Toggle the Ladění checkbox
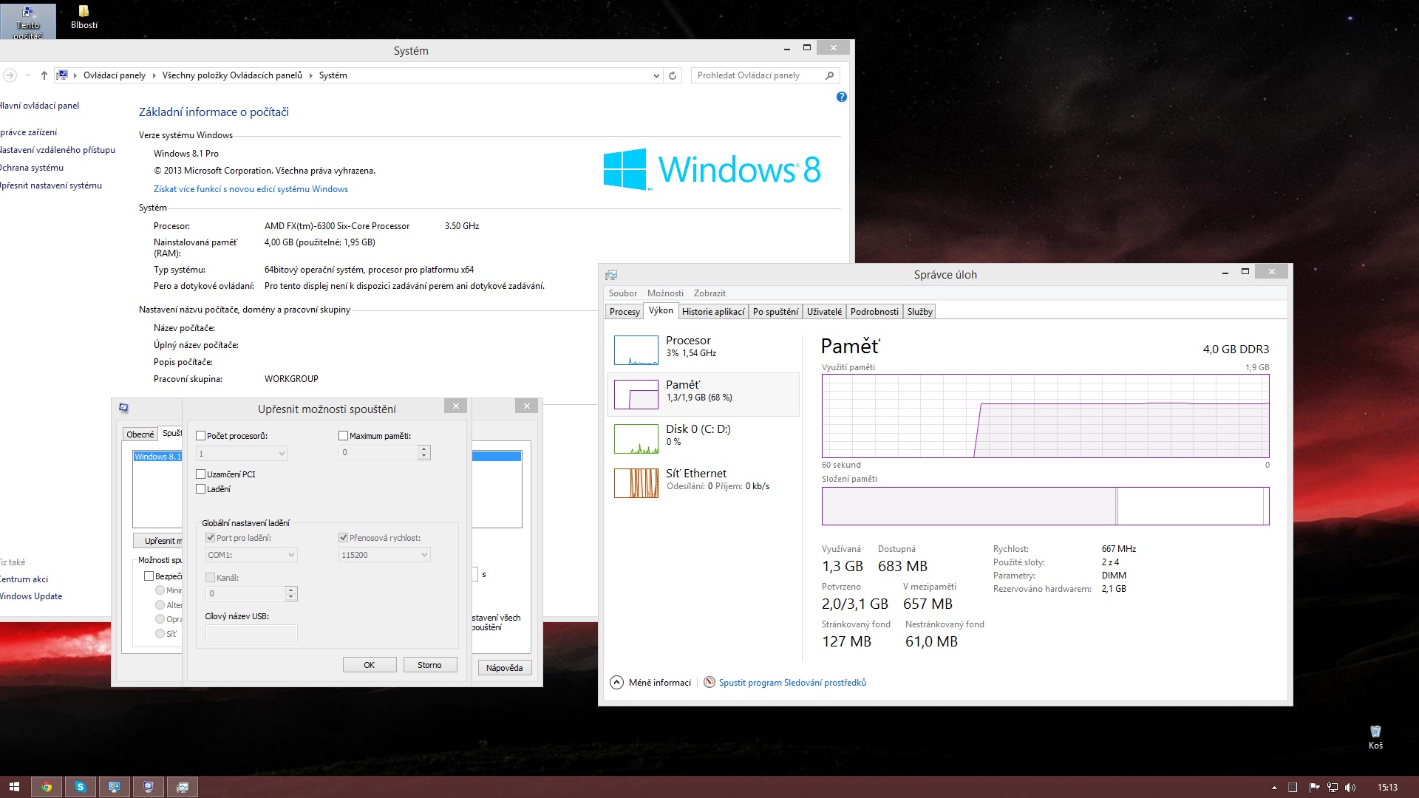This screenshot has width=1419, height=798. click(x=200, y=489)
